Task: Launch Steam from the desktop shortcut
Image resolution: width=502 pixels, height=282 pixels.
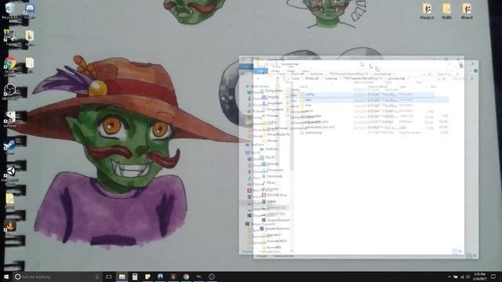Action: [x=10, y=146]
